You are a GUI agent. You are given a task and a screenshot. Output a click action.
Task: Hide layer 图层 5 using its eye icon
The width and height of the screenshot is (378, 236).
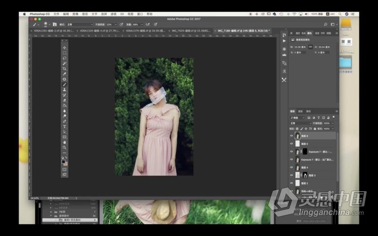[292, 144]
